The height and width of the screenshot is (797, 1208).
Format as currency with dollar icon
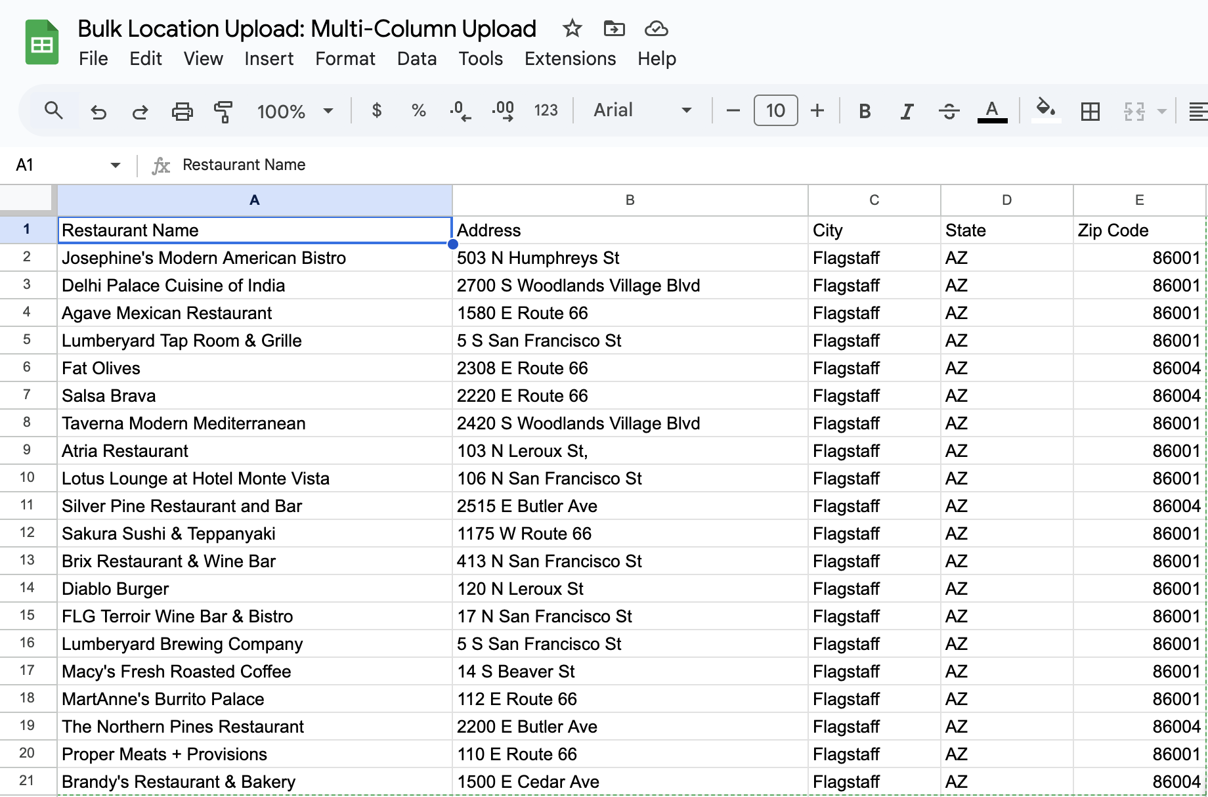(x=377, y=110)
